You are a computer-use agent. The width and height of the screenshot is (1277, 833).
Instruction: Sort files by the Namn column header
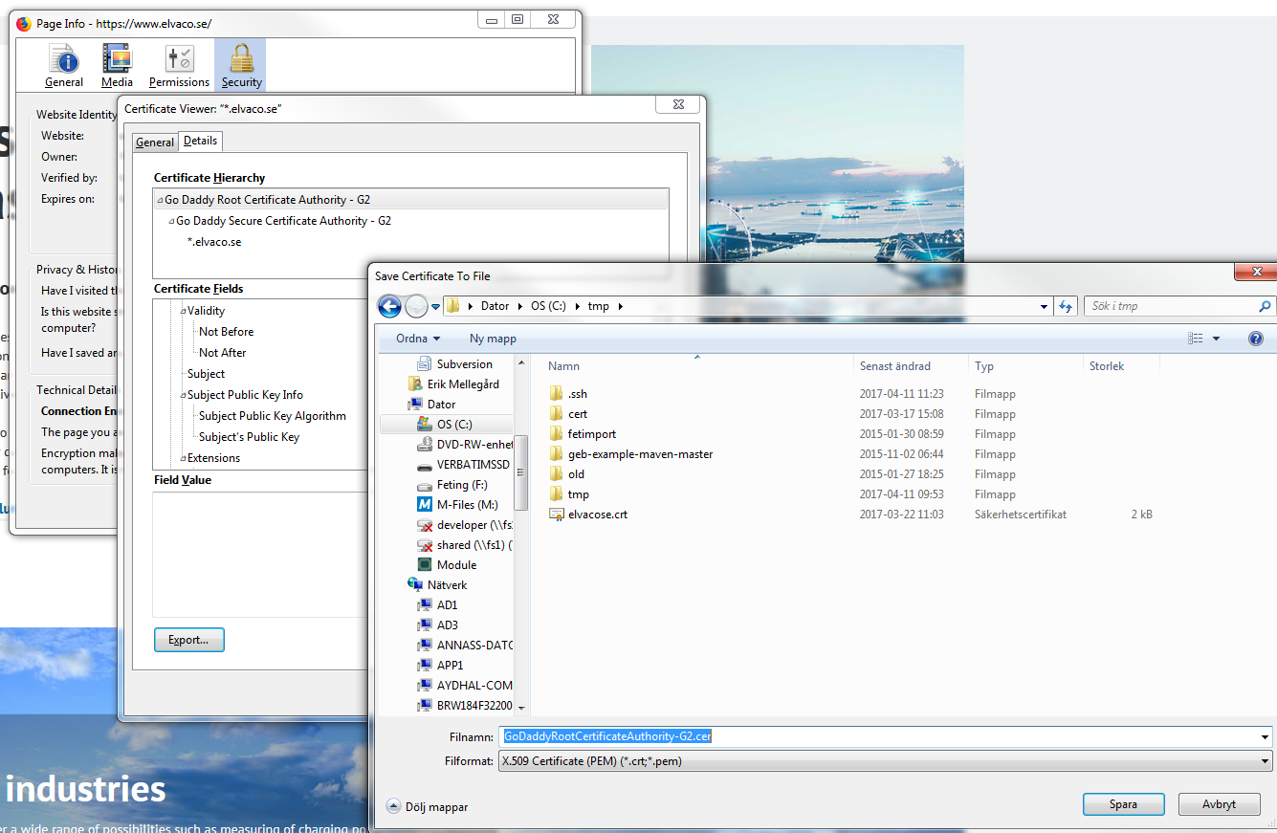pos(698,366)
